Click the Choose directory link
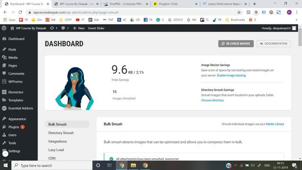 (212, 100)
